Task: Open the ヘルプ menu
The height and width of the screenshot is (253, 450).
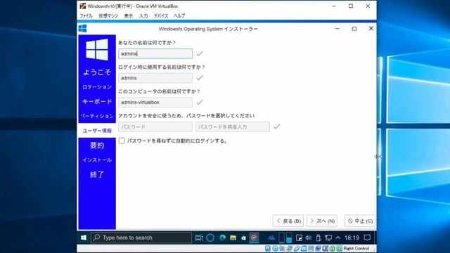Action: coord(179,15)
